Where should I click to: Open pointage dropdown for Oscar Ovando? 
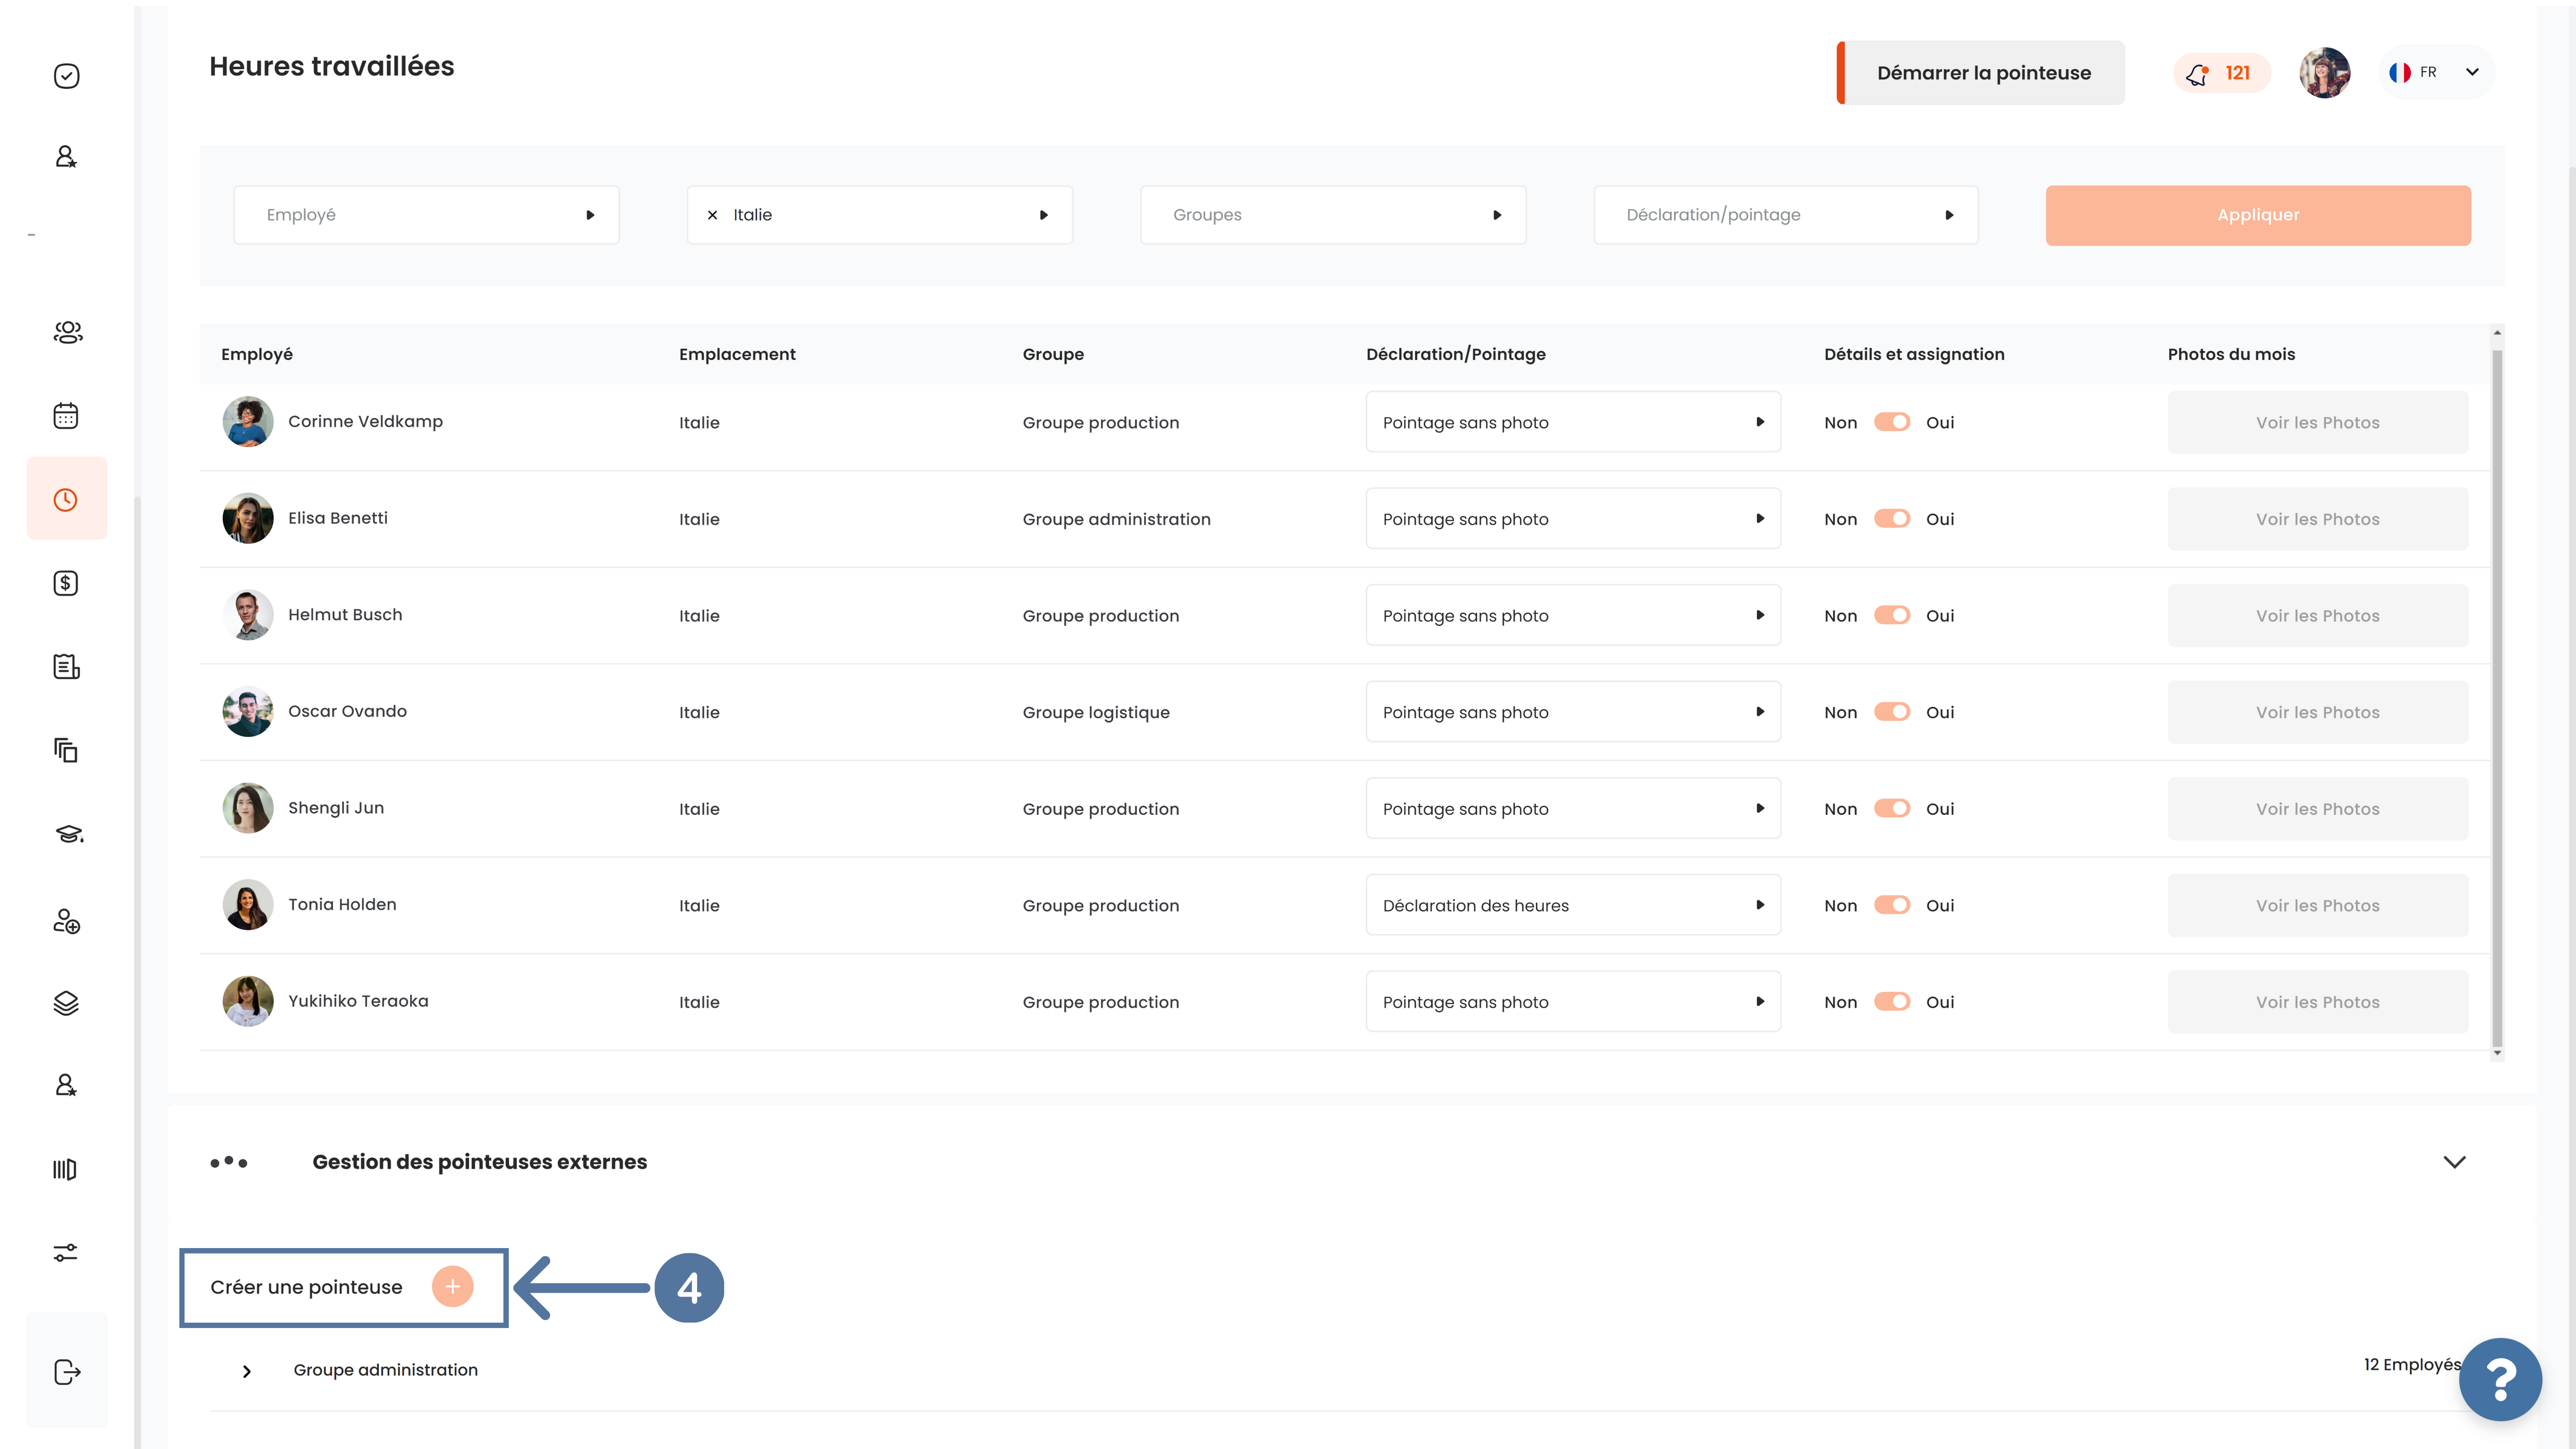[x=1573, y=712]
